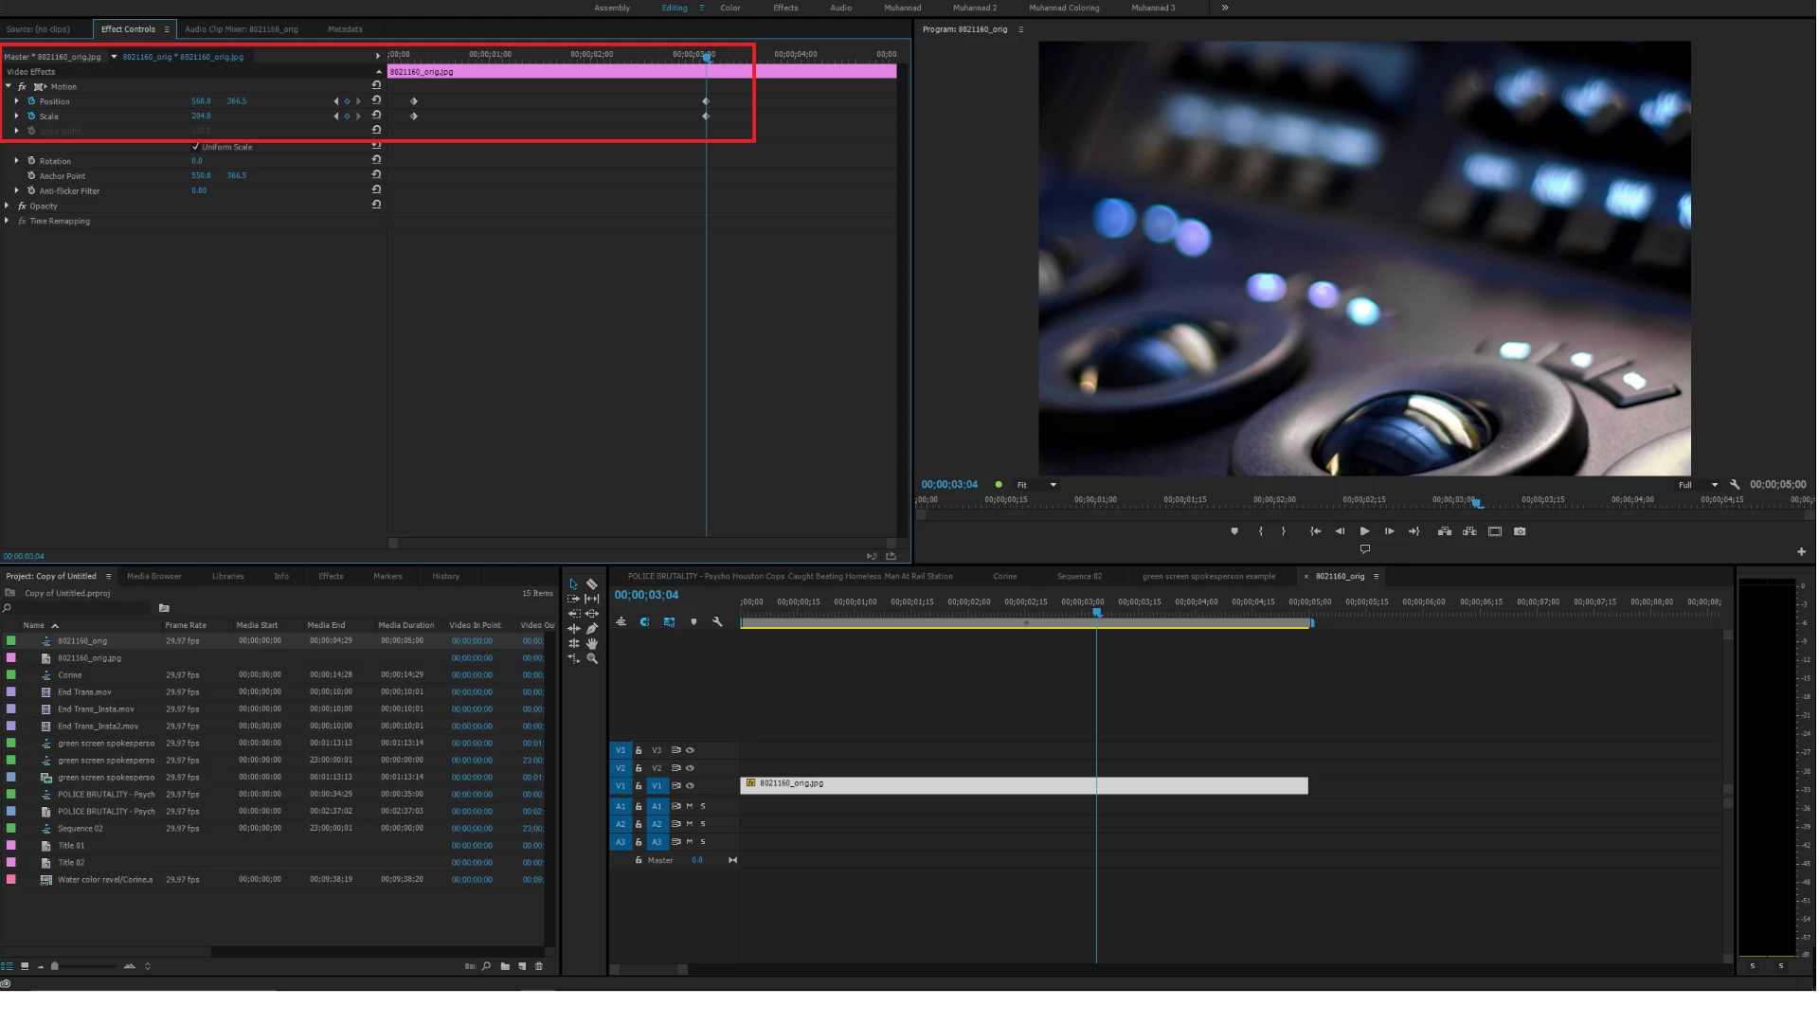Reset the Rotation parameter
Screen dimensions: 1819x1023
point(376,160)
